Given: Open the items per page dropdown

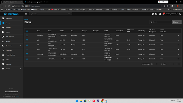Looking at the screenshot, I should click(x=154, y=64).
